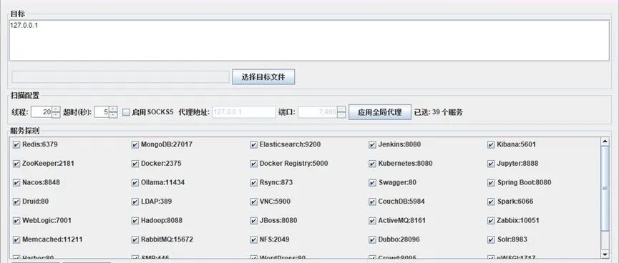Toggle RabbitMQ:15672 checkbox

[x=135, y=239]
